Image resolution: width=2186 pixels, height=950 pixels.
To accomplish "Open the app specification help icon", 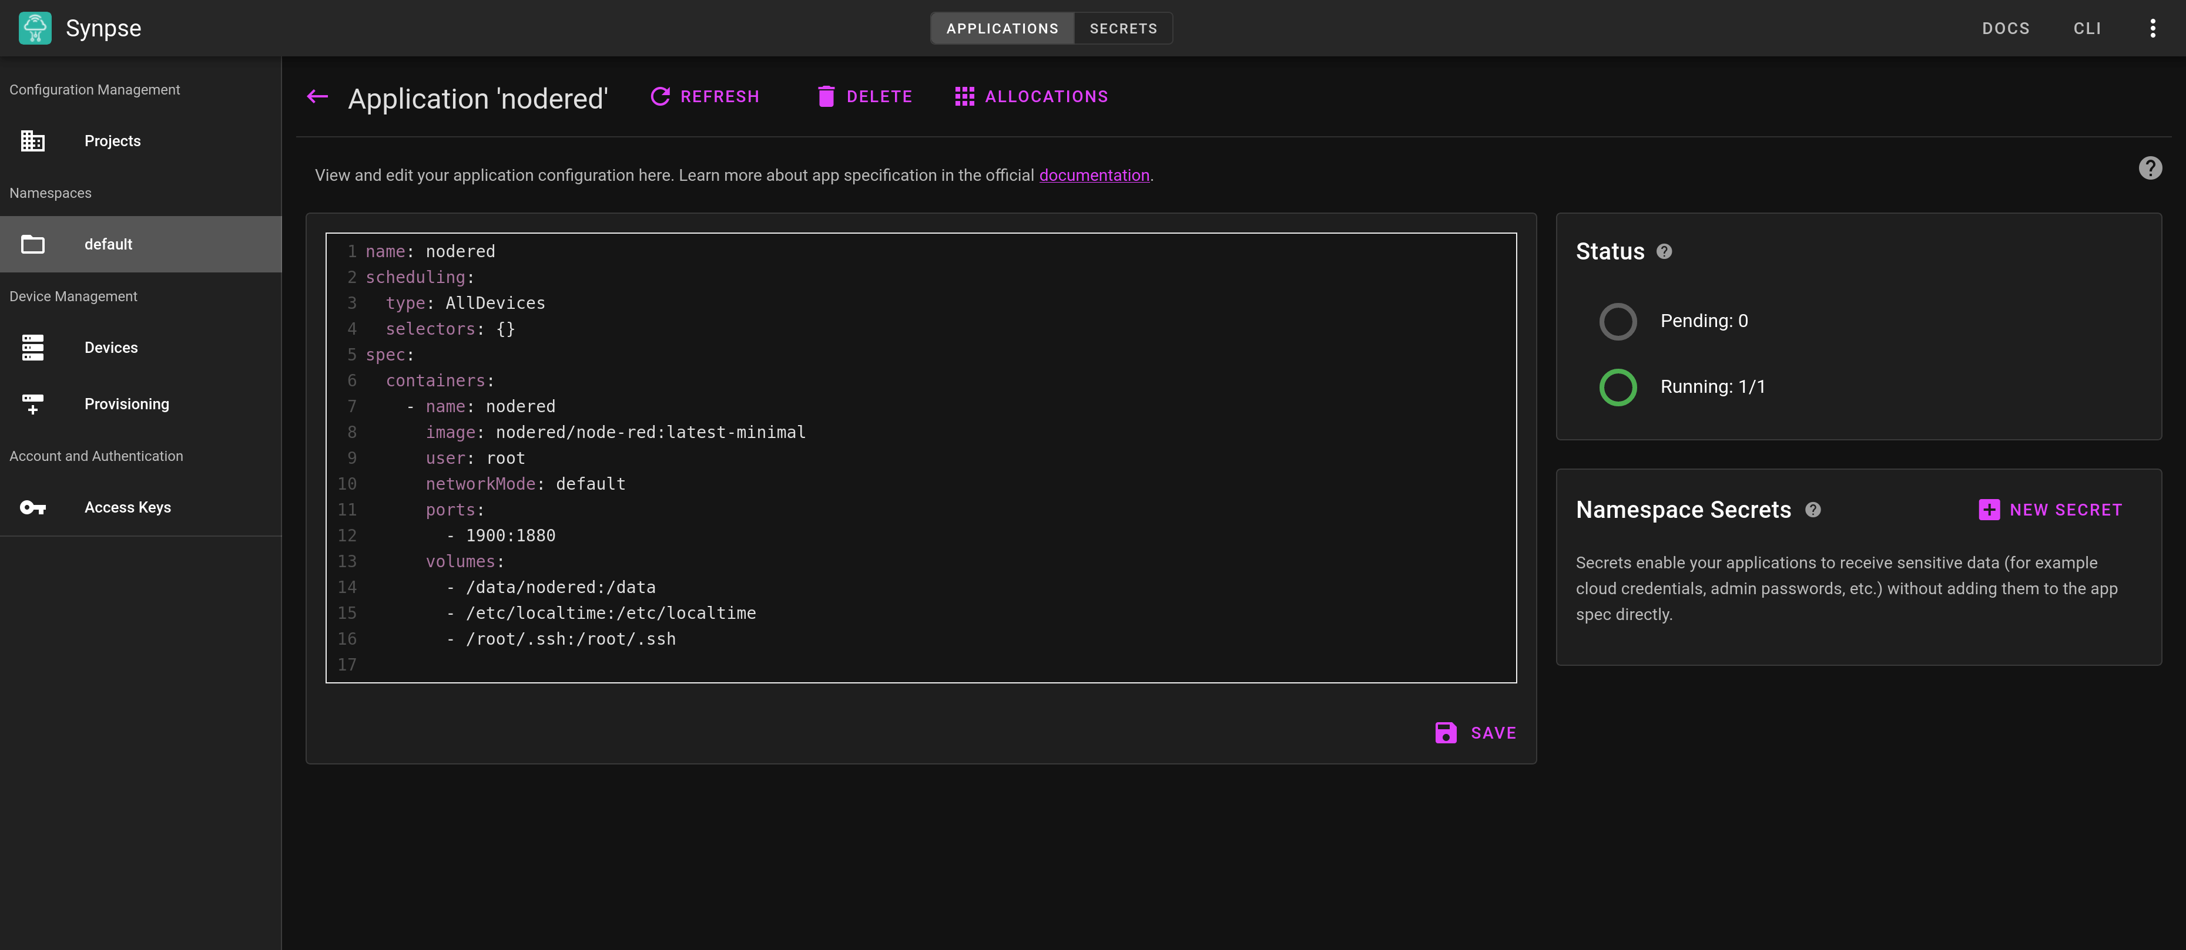I will coord(2151,168).
